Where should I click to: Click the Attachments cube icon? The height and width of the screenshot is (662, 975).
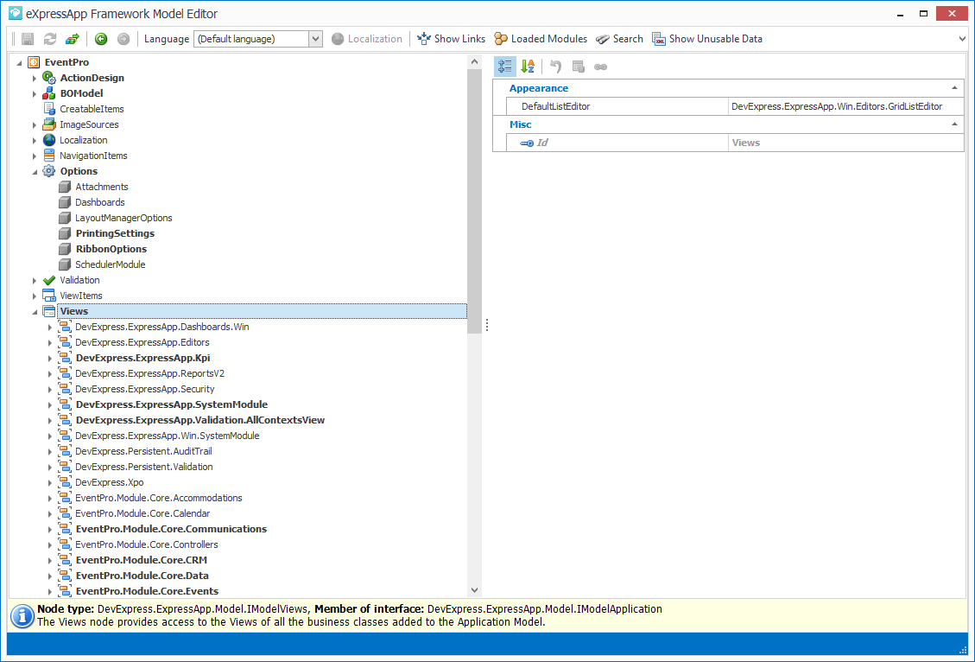pyautogui.click(x=65, y=187)
